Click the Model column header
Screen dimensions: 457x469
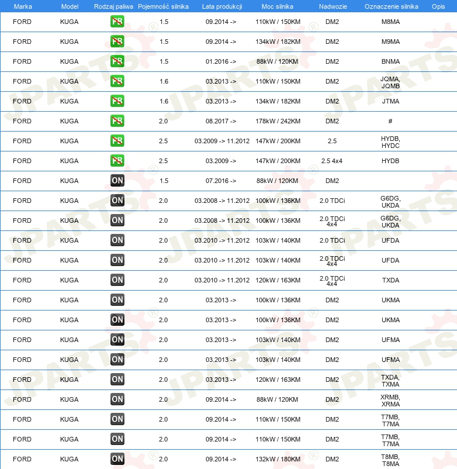point(70,6)
